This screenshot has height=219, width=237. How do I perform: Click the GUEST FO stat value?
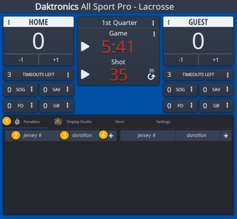(169, 106)
